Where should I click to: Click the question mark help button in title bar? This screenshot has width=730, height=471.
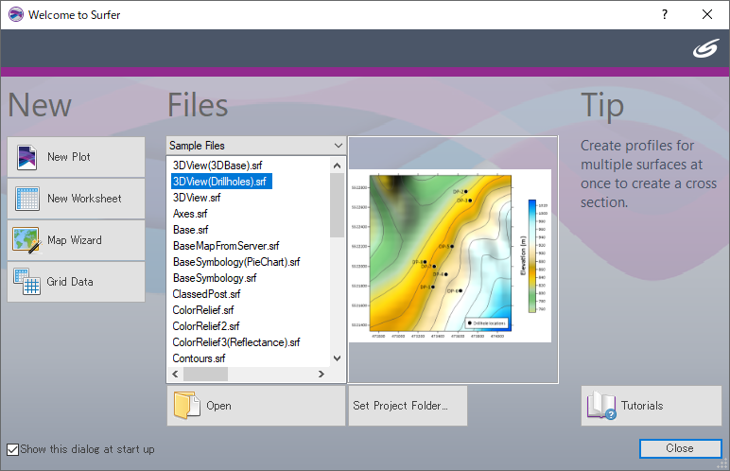[665, 14]
